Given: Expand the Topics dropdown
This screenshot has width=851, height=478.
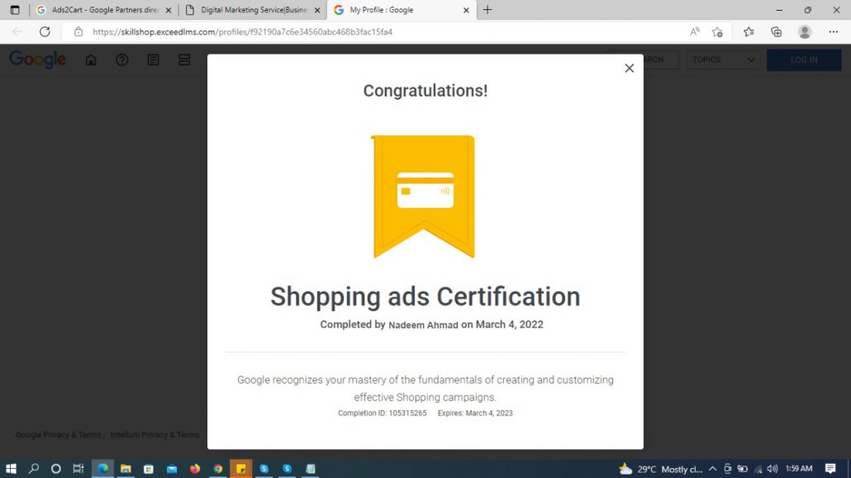Looking at the screenshot, I should point(722,59).
